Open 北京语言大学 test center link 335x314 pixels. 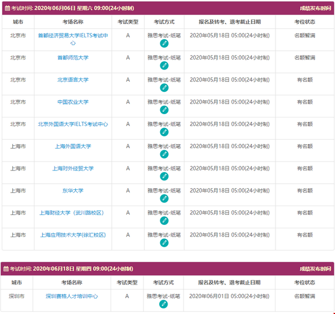[73, 80]
